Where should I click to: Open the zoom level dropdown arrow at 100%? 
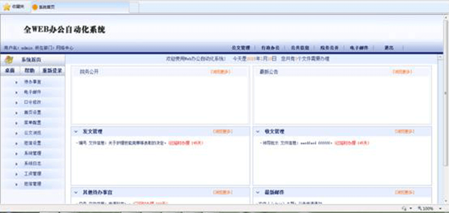[440, 209]
